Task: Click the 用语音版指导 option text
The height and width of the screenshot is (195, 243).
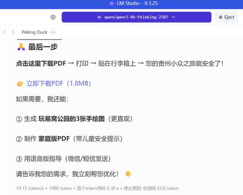Action: pyautogui.click(x=43, y=159)
